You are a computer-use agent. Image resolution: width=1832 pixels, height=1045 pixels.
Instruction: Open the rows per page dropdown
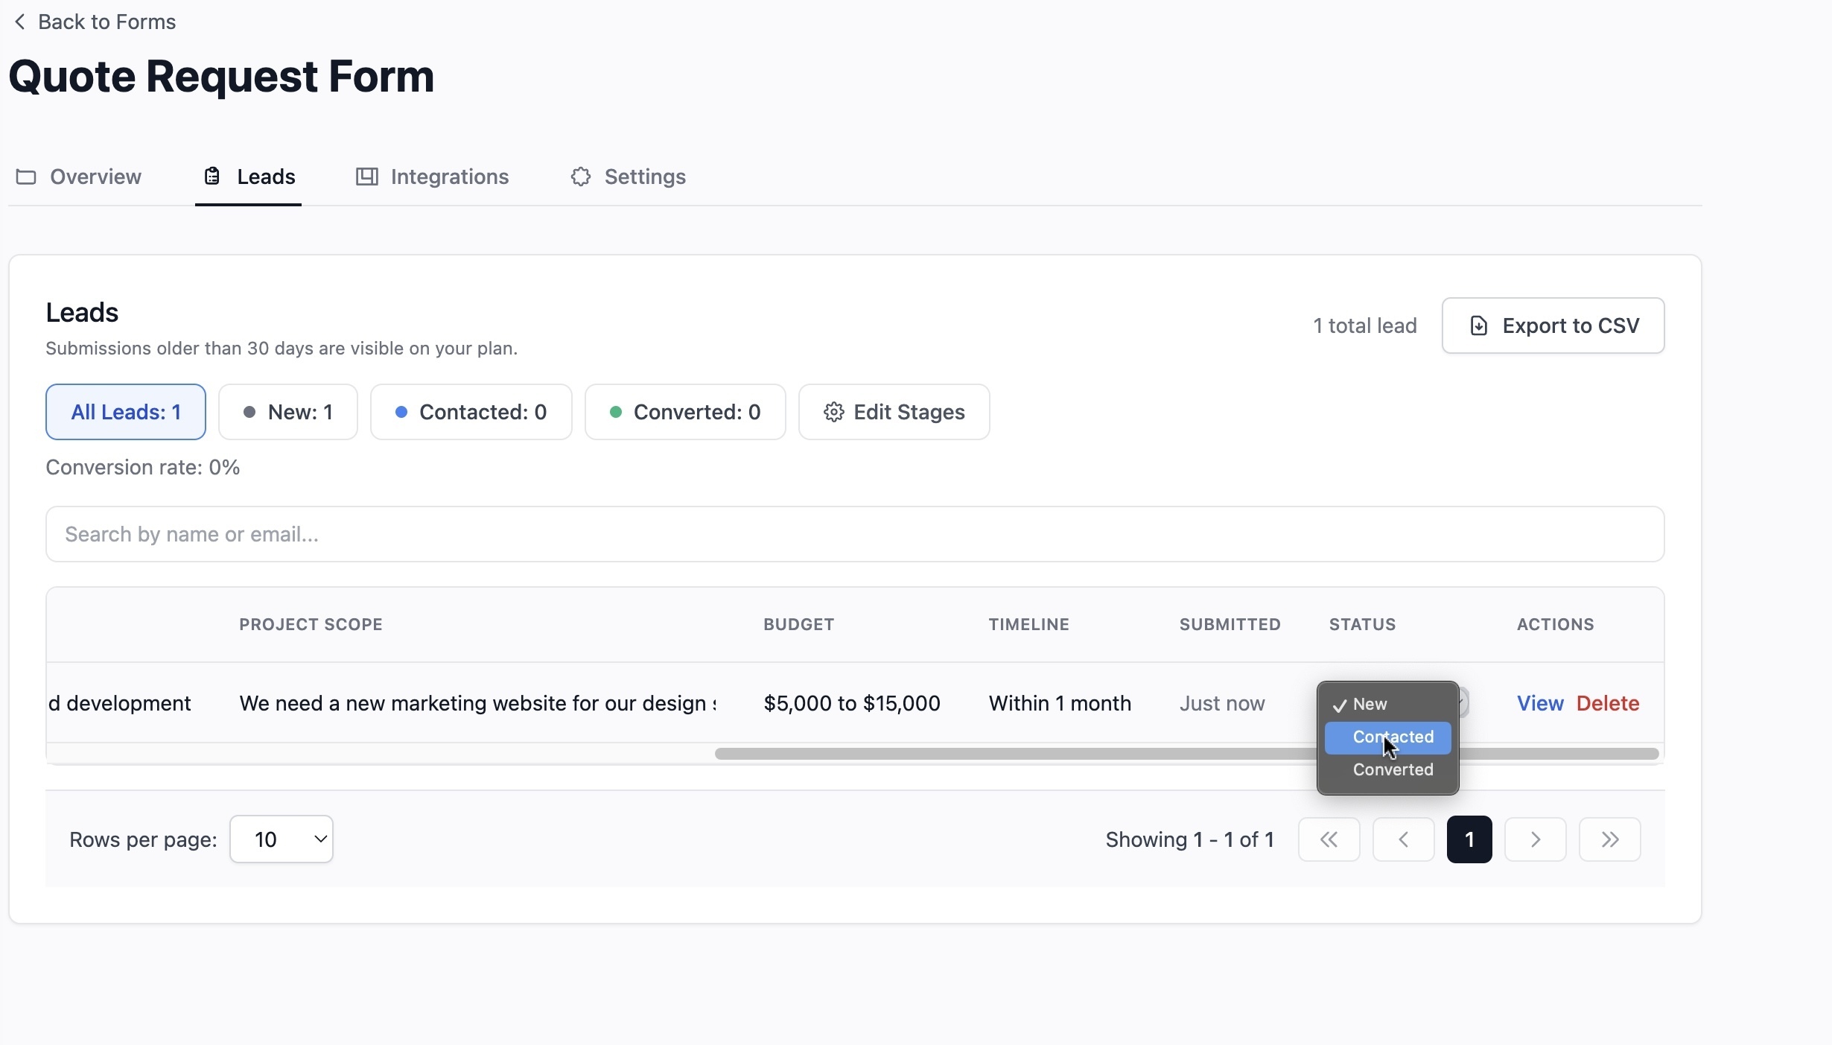[x=282, y=839]
